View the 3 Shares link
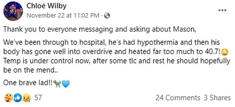The width and height of the screenshot is (235, 107). [x=217, y=98]
